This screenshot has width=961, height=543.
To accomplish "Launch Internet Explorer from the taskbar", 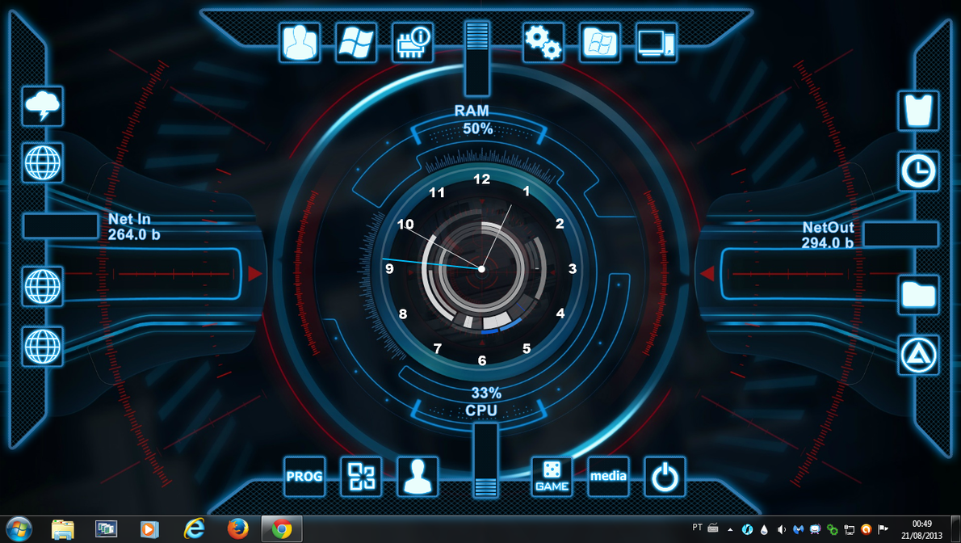I will tap(194, 529).
